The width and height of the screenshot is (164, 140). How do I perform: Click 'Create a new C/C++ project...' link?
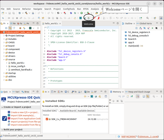pyautogui.click(x=25, y=112)
